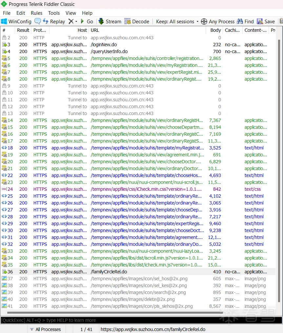Select the /loginNew.do session URL
The image size is (283, 333).
(104, 45)
